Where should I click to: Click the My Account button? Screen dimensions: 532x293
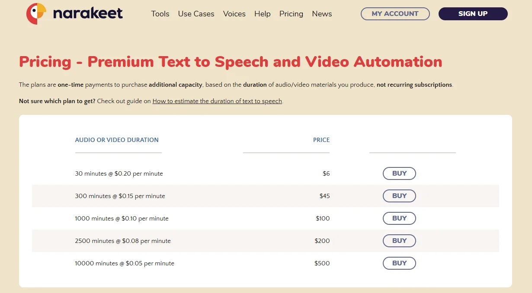coord(395,14)
